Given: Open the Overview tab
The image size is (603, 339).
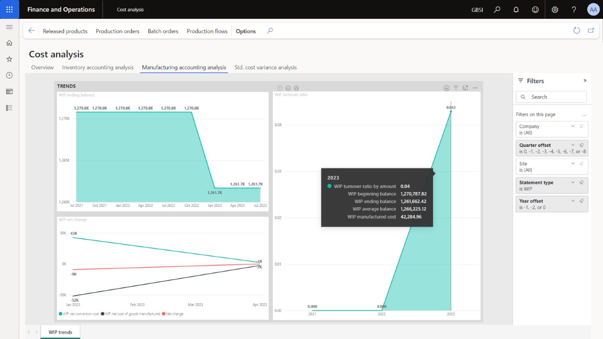Looking at the screenshot, I should (42, 67).
